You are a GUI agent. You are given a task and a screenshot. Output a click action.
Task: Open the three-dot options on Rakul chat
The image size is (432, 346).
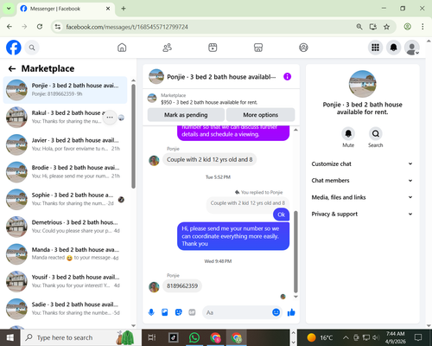pos(110,118)
